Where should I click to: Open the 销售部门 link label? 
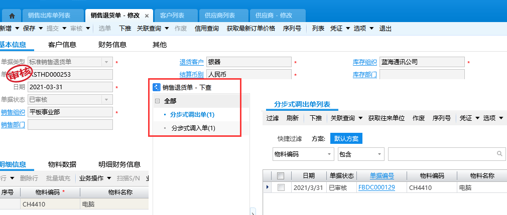click(x=13, y=125)
